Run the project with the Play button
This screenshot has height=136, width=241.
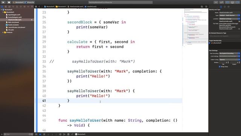3,2
